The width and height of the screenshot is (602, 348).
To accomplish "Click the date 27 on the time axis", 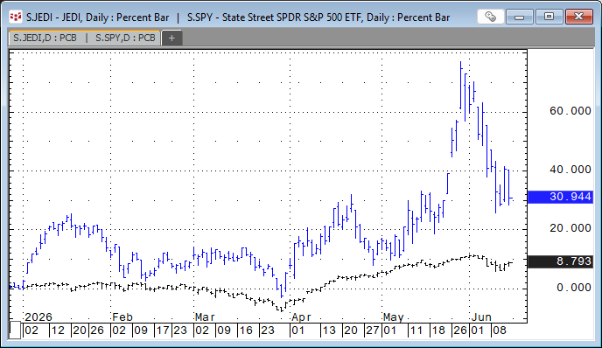I will [x=373, y=331].
